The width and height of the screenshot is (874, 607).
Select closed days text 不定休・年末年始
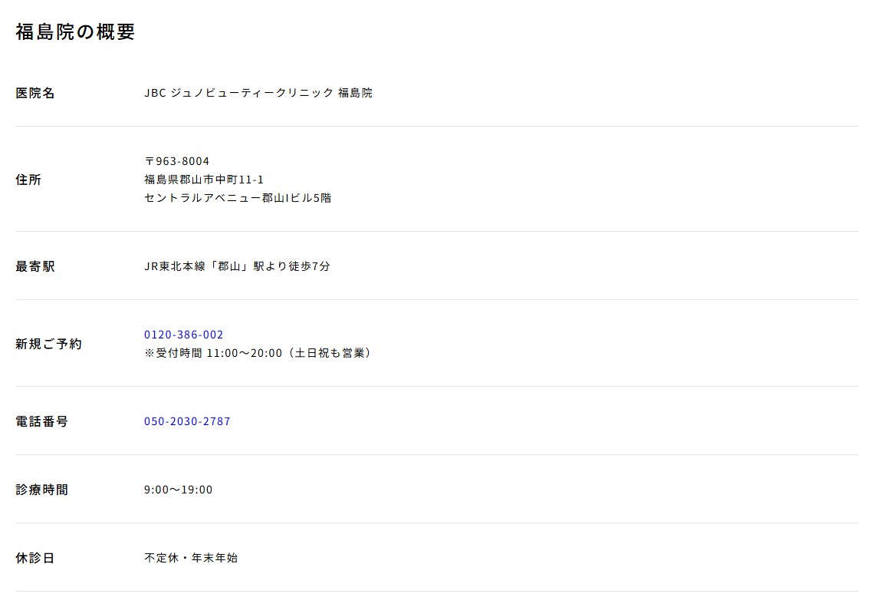191,558
